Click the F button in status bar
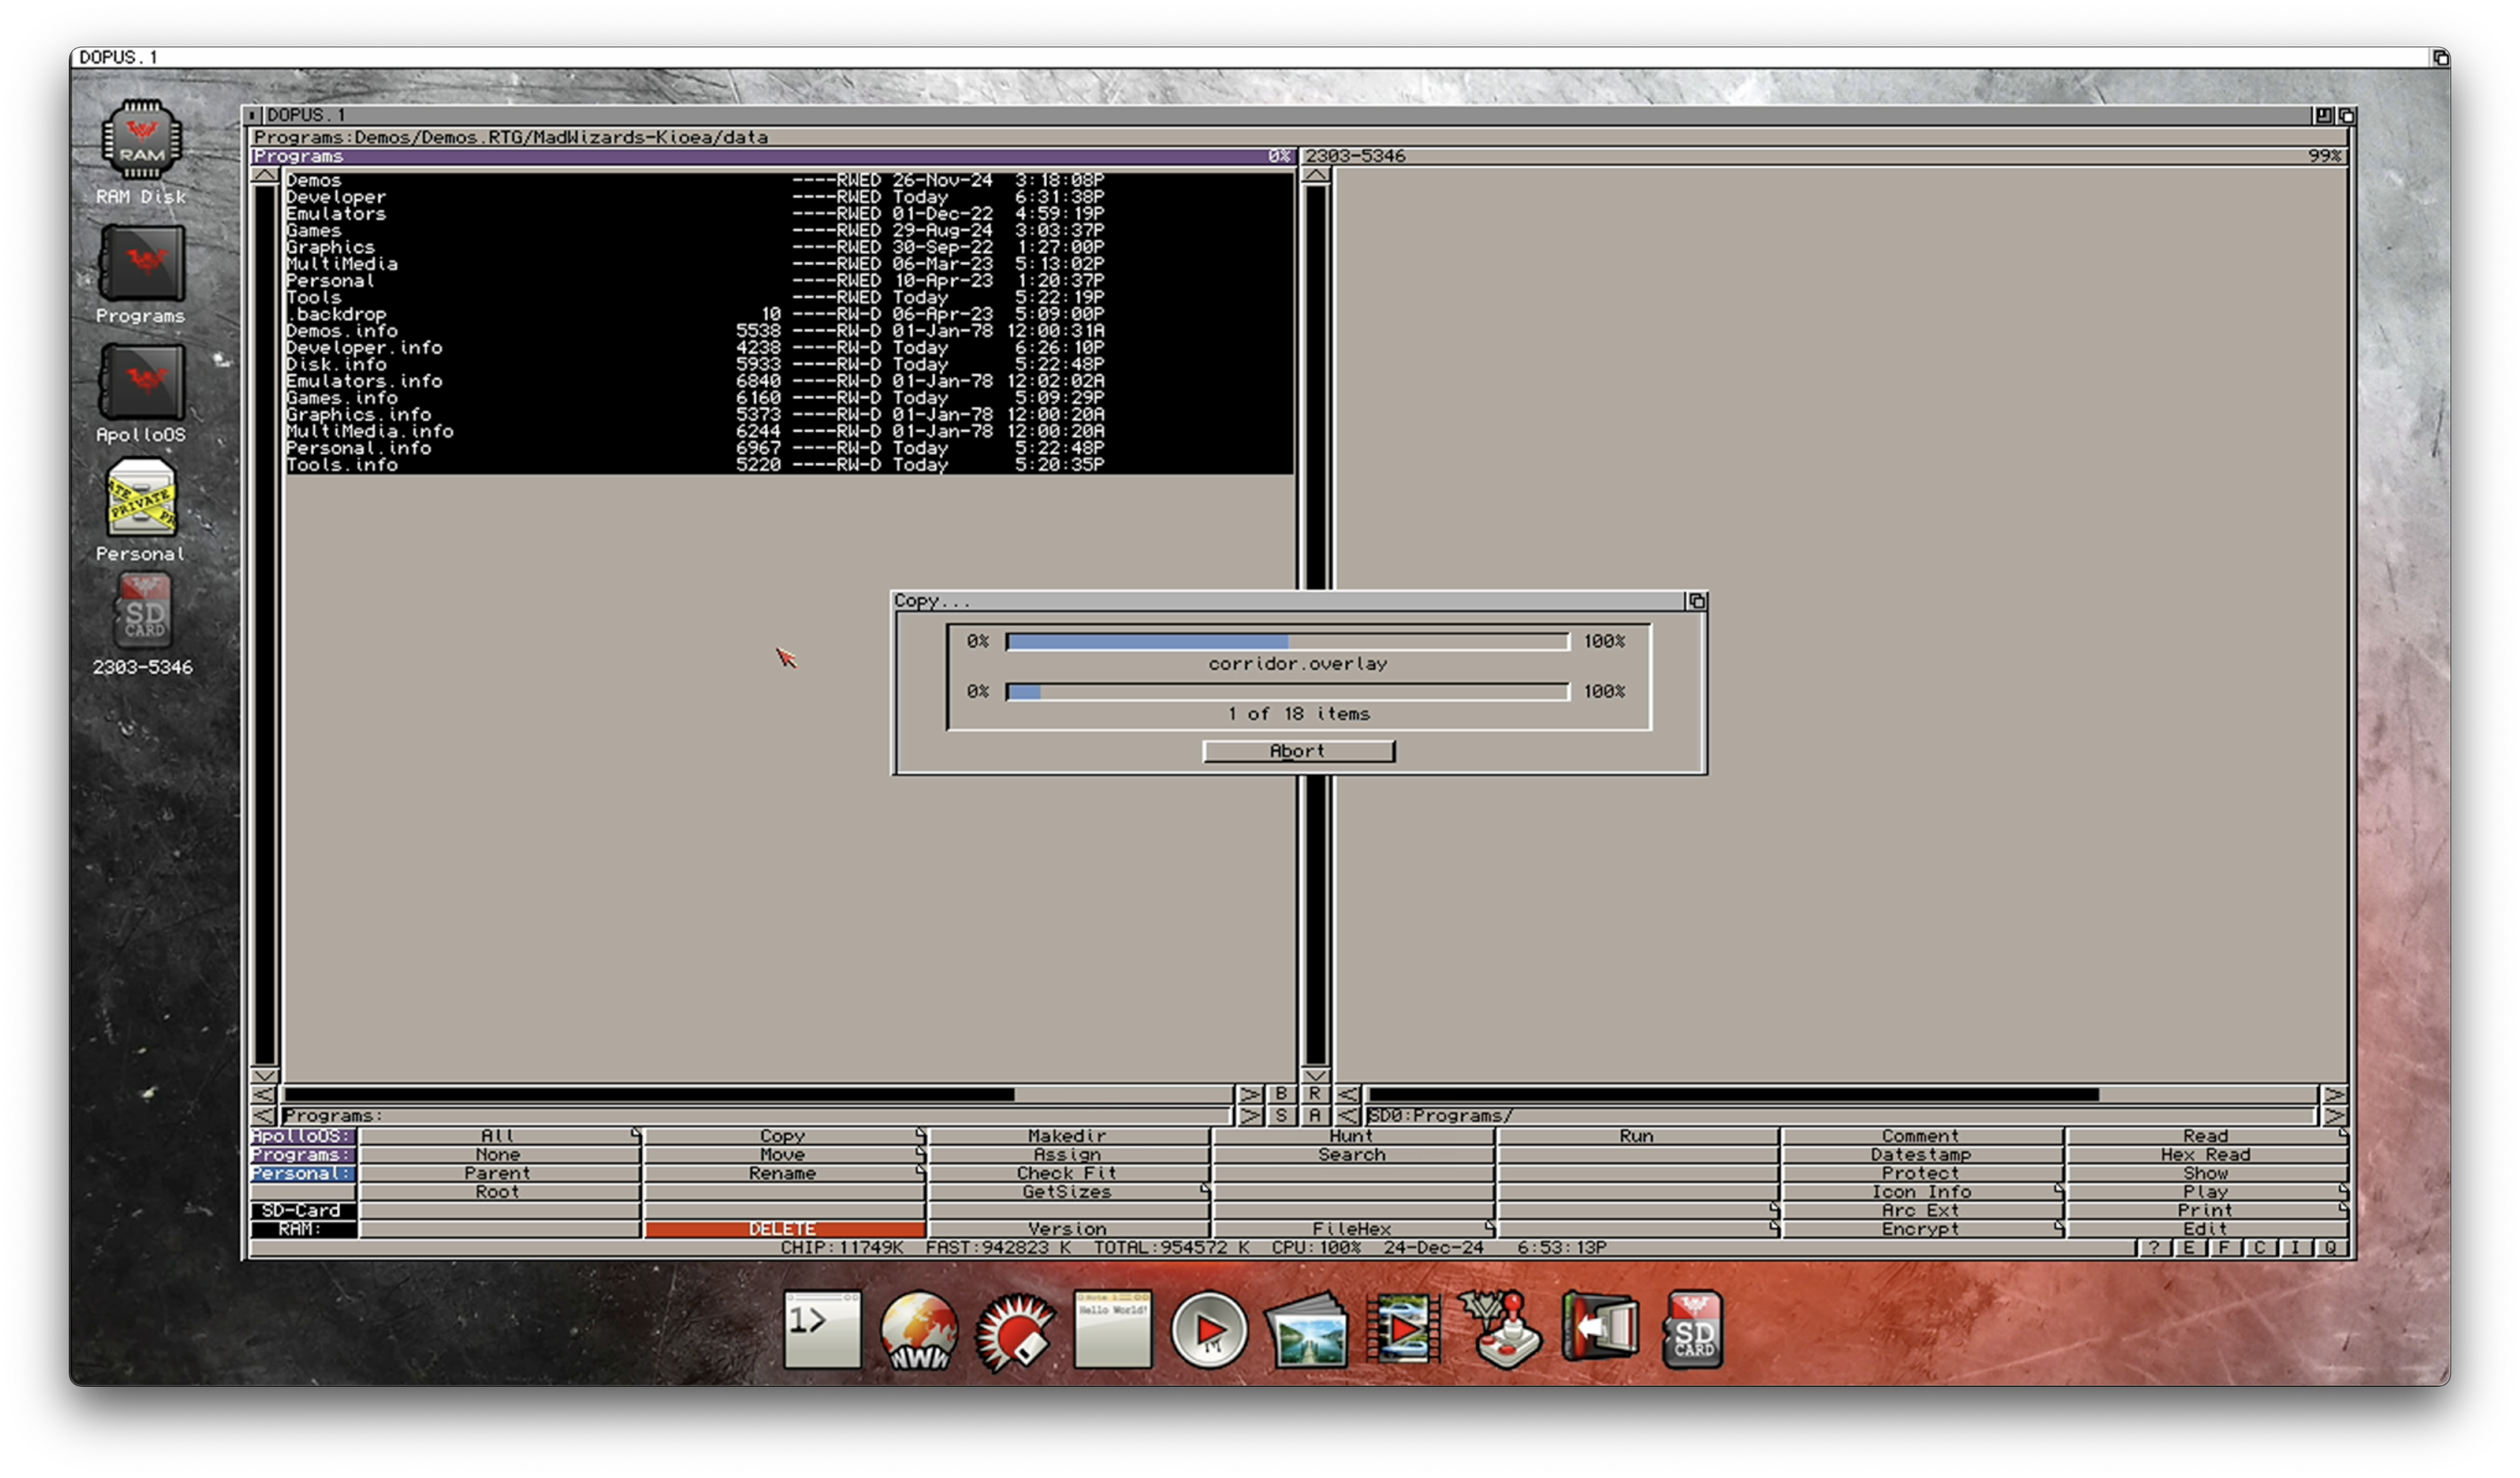The height and width of the screenshot is (1478, 2520). coord(2224,1248)
